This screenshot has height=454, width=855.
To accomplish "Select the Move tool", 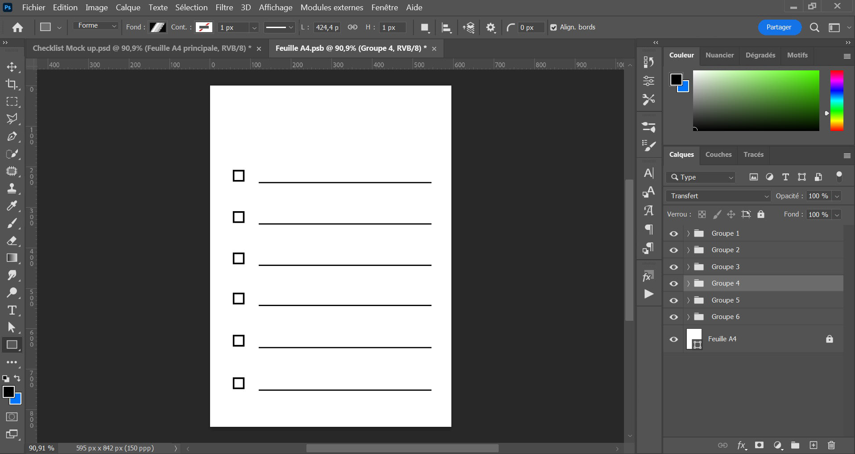I will pyautogui.click(x=12, y=67).
